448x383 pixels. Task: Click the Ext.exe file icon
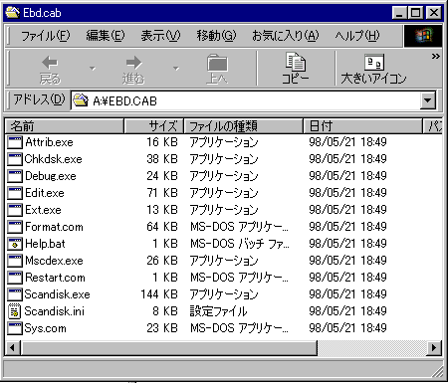15,210
